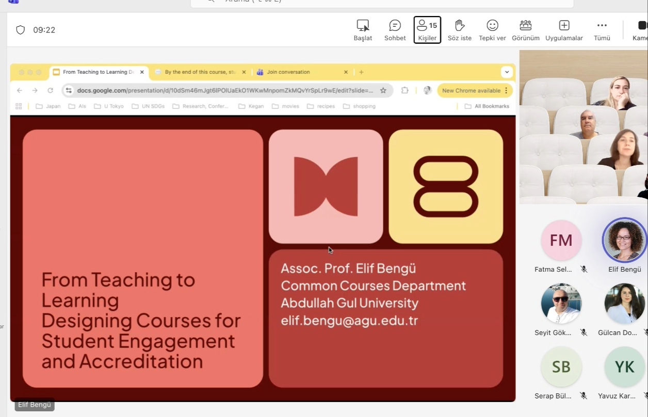Click the shield meeting info icon
This screenshot has height=417, width=648.
point(21,30)
